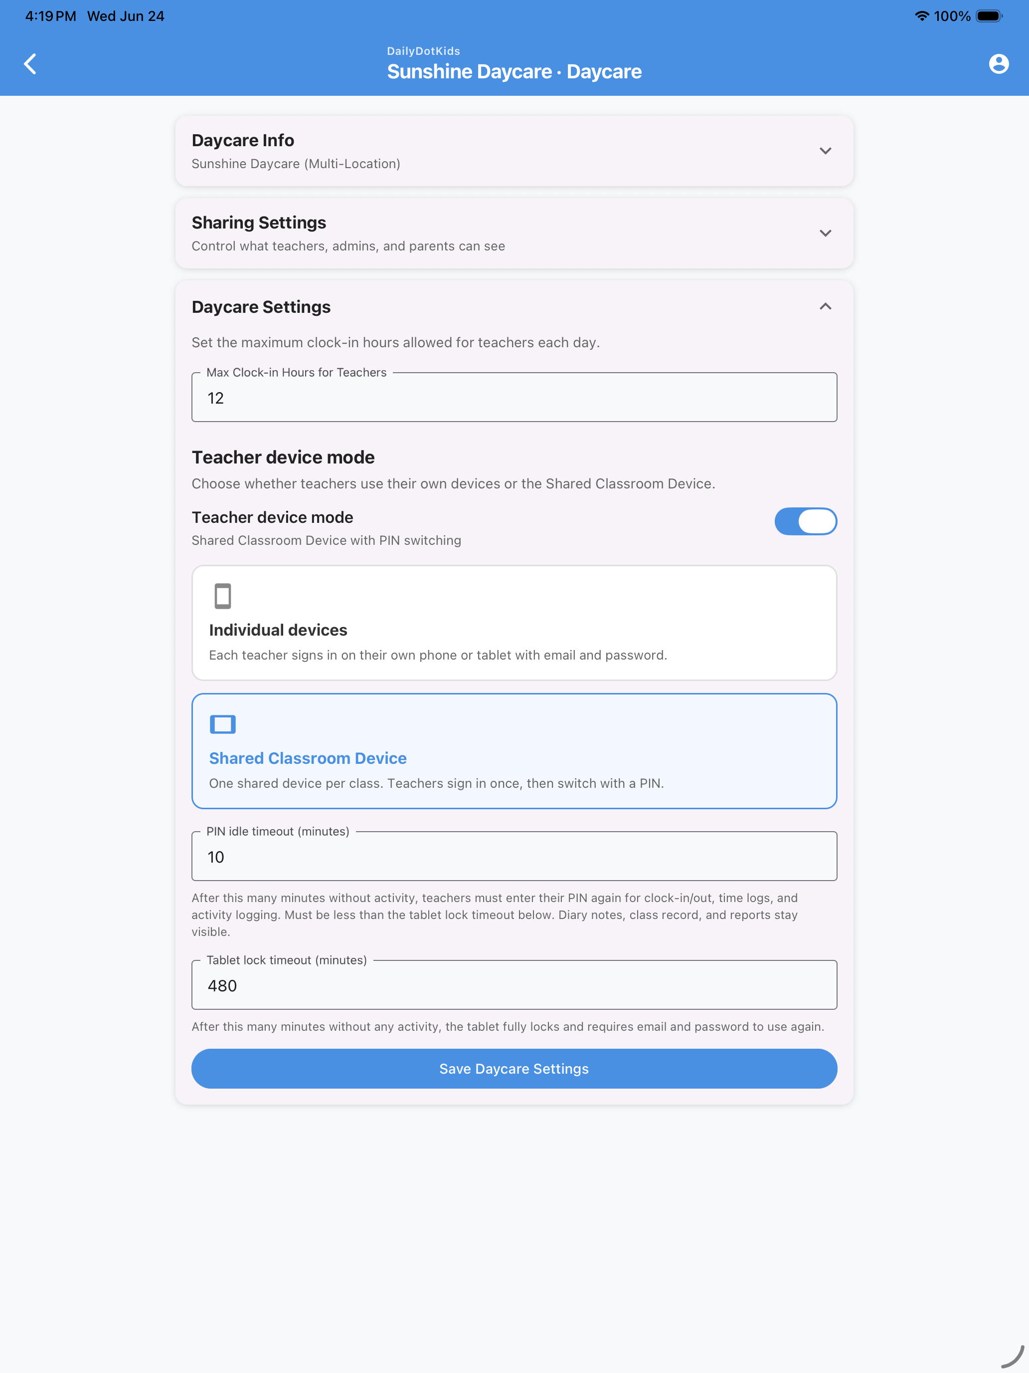The width and height of the screenshot is (1029, 1373).
Task: Edit the PIN idle timeout field
Action: [x=514, y=856]
